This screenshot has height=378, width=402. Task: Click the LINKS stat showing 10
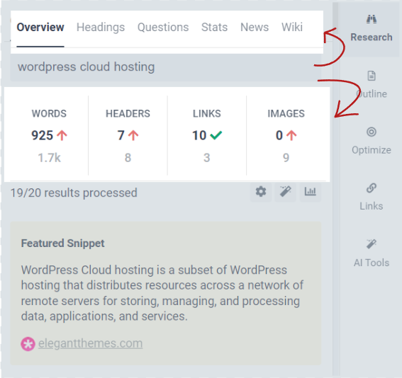pos(207,135)
